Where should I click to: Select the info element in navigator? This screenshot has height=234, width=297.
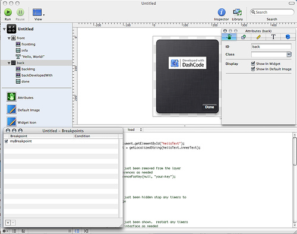pos(24,50)
